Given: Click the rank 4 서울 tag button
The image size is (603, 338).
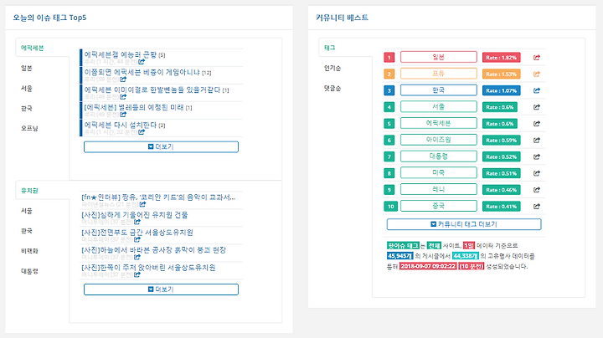Looking at the screenshot, I should click(x=438, y=107).
